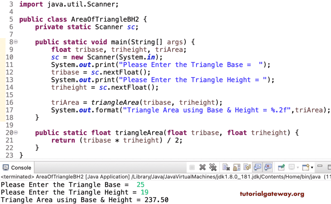
Task: Remove the terminated launch with the X icon
Action: tap(202, 168)
